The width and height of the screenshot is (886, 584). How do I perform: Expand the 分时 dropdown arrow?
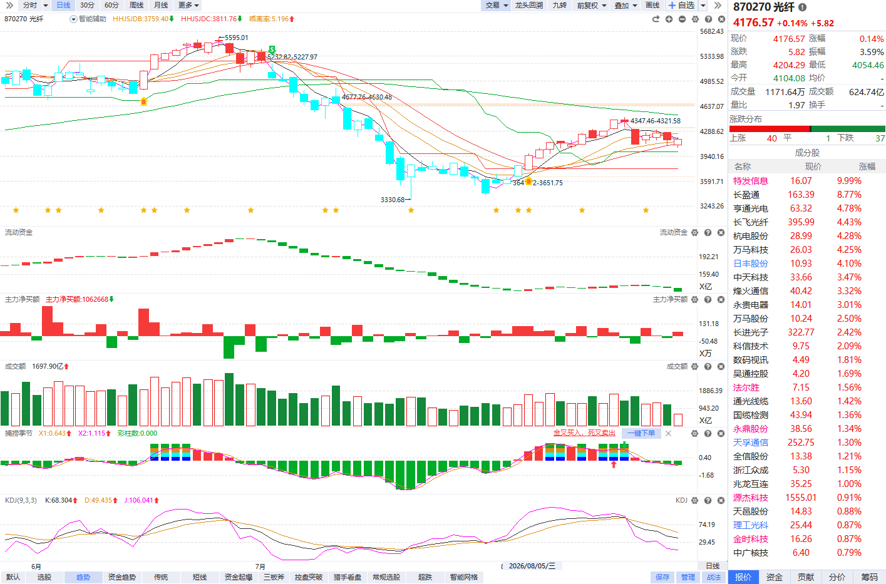[x=46, y=6]
